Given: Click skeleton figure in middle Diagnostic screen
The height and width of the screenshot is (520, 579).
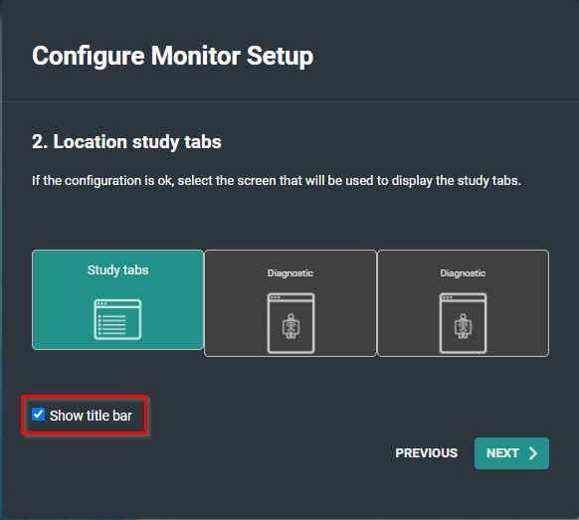Looking at the screenshot, I should [x=290, y=326].
